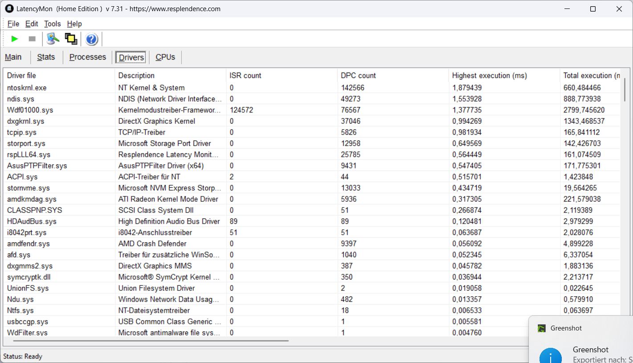Select the HDAudBus.sys driver row
This screenshot has width=633, height=363.
point(312,221)
